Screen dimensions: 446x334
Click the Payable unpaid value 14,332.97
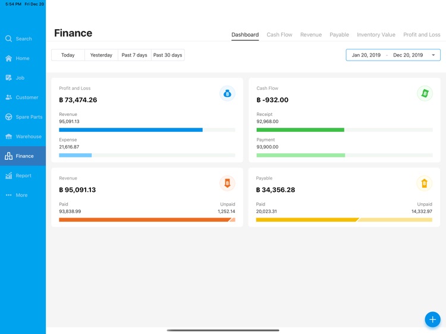[x=422, y=212]
